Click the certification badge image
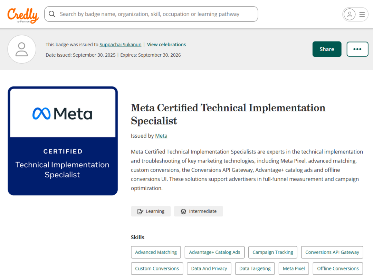Screen dimensions: 373x277 click(x=63, y=140)
